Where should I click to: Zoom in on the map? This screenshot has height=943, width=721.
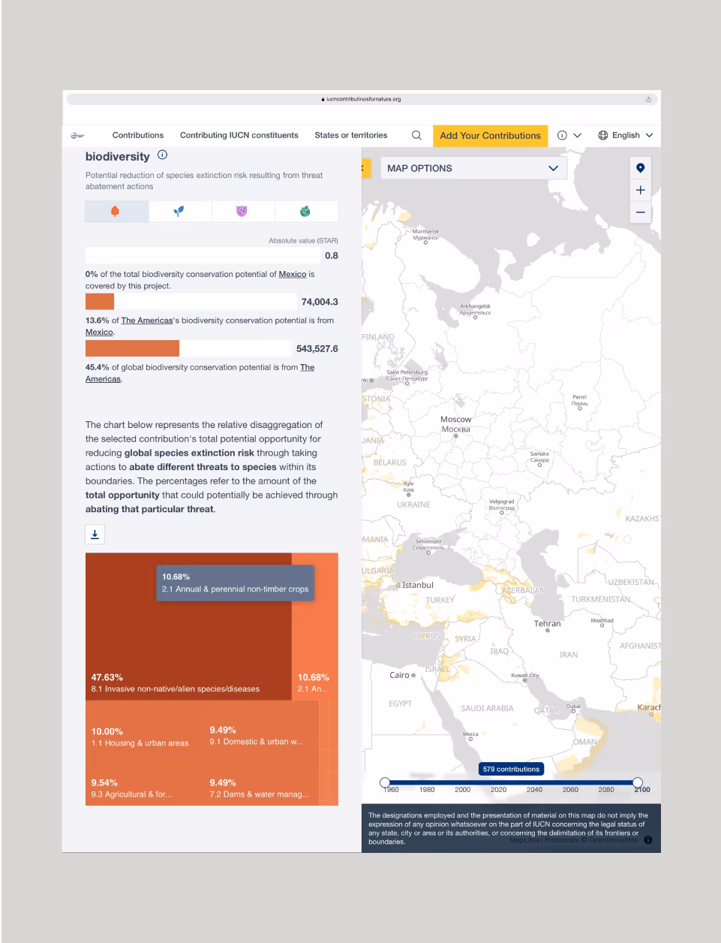[640, 190]
